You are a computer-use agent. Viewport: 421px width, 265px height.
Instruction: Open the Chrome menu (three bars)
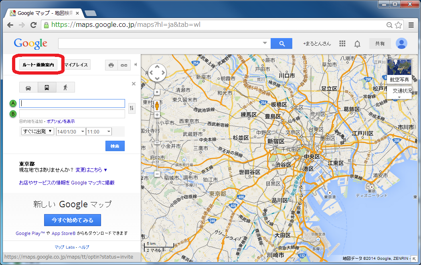pyautogui.click(x=411, y=25)
